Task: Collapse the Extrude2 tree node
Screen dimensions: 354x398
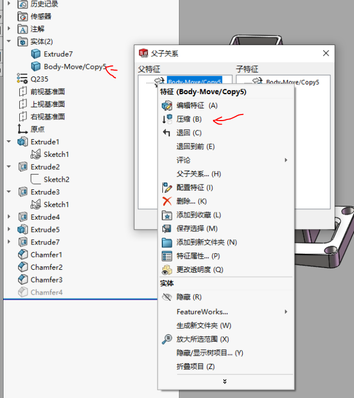Action: pos(9,166)
